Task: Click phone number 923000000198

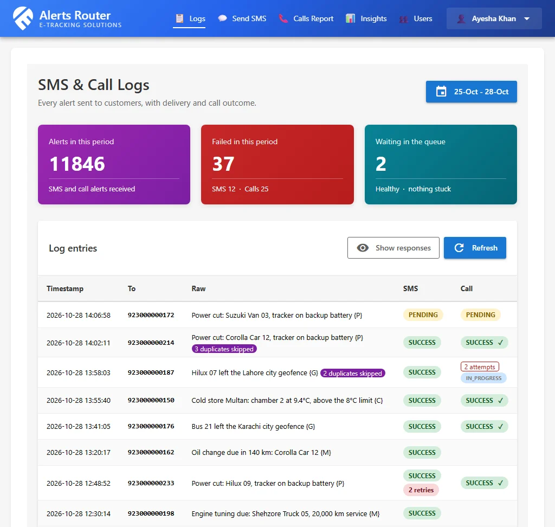Action: point(151,513)
